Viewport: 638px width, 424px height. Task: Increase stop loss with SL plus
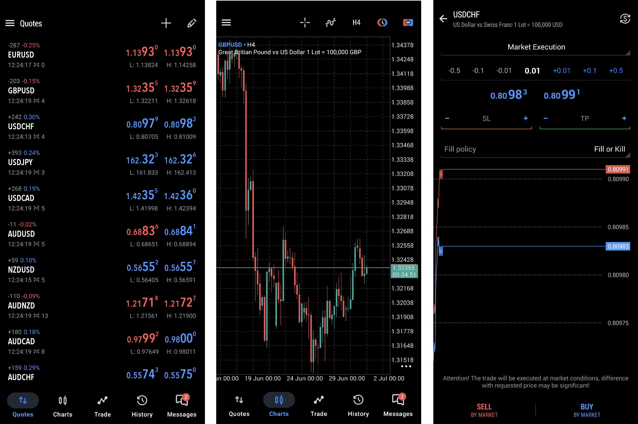click(526, 118)
